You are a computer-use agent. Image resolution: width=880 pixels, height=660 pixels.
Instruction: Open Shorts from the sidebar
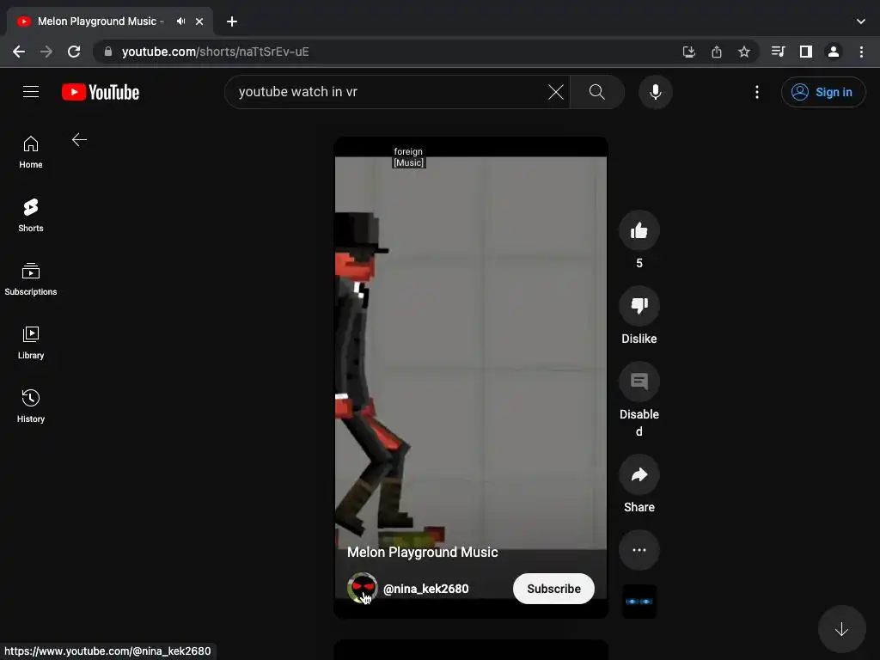tap(31, 216)
